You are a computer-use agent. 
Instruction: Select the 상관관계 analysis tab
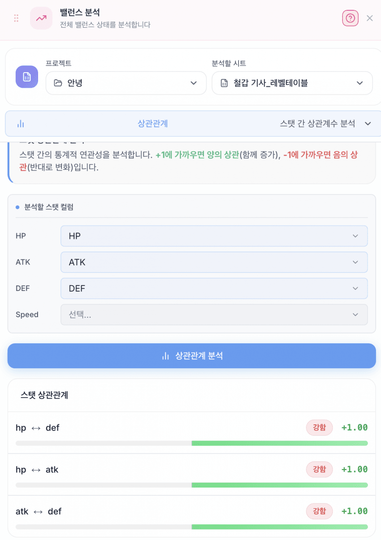point(152,124)
